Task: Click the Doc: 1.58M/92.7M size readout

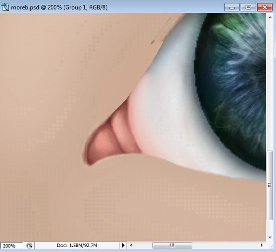Action: coord(77,246)
